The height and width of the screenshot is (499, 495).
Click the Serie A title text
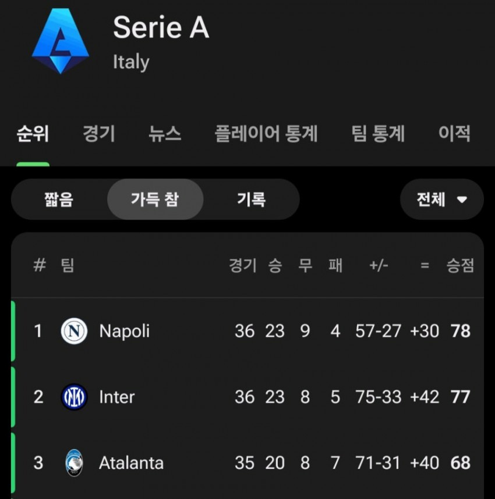click(x=161, y=27)
